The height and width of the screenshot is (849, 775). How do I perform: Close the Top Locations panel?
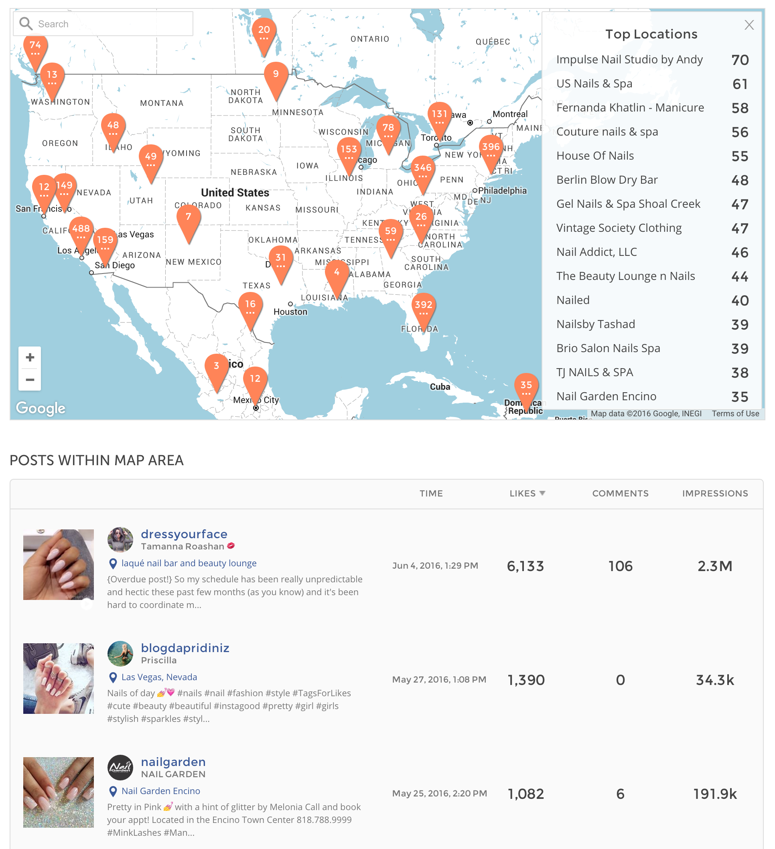[x=749, y=25]
